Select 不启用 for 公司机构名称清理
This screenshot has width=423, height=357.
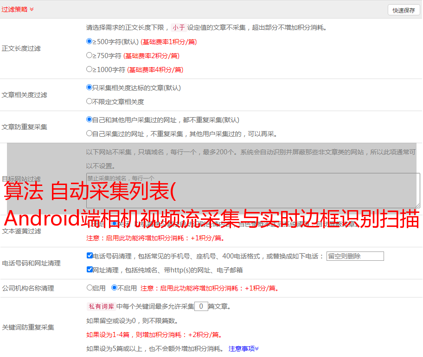(114, 288)
